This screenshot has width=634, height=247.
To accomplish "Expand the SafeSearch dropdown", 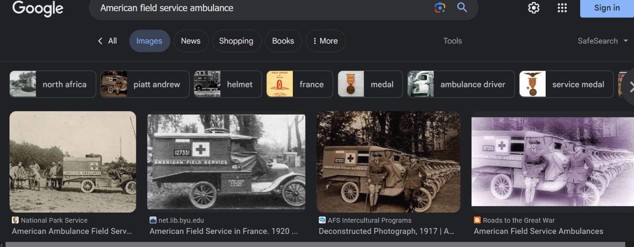I will tap(603, 41).
